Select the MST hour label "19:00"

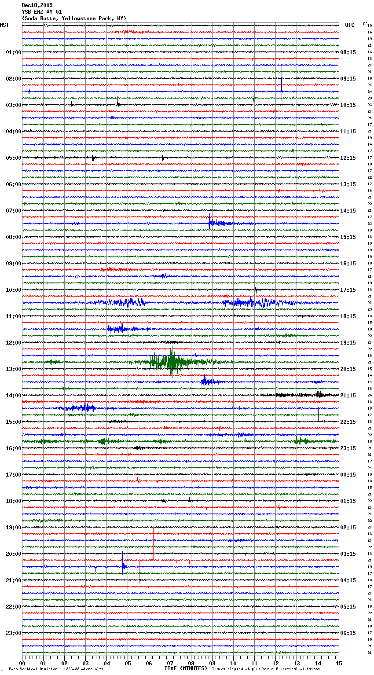(x=14, y=528)
